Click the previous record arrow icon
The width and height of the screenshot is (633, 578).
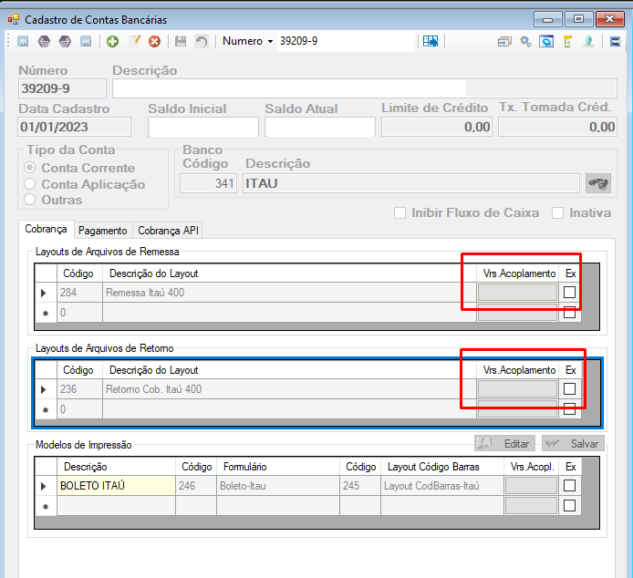(44, 41)
